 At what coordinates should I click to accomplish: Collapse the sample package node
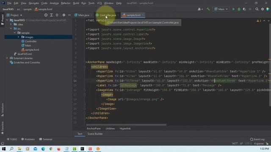pyautogui.click(x=15, y=33)
